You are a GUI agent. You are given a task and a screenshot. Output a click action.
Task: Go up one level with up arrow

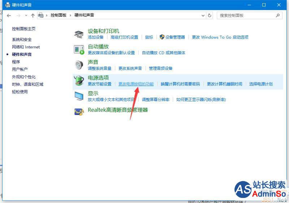pyautogui.click(x=33, y=16)
